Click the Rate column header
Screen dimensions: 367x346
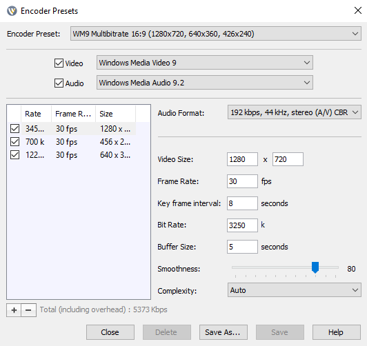36,114
